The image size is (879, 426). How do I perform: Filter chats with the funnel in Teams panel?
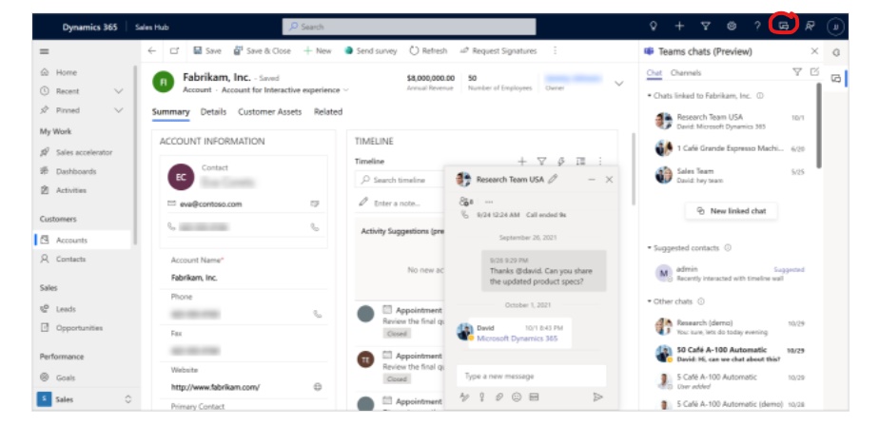(x=796, y=72)
